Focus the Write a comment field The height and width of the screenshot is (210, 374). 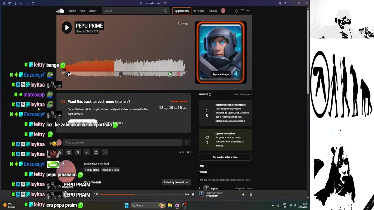click(122, 143)
